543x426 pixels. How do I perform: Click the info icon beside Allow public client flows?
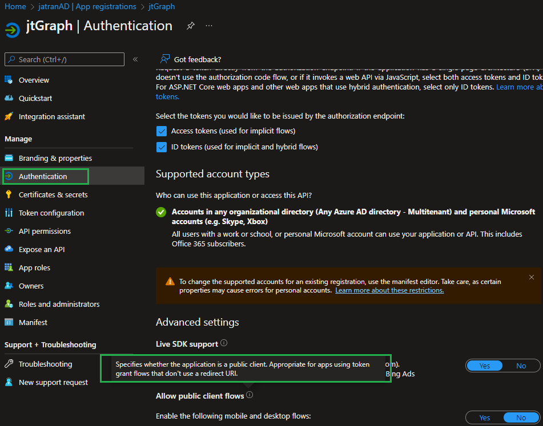[249, 395]
